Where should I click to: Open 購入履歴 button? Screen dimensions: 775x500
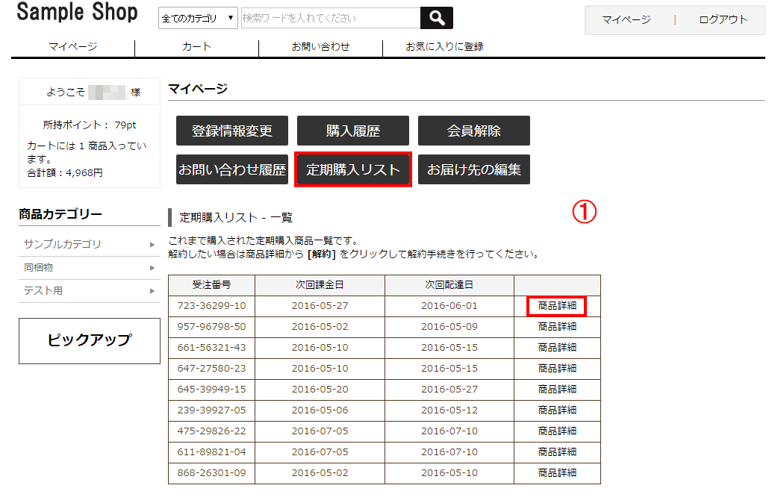pos(353,131)
